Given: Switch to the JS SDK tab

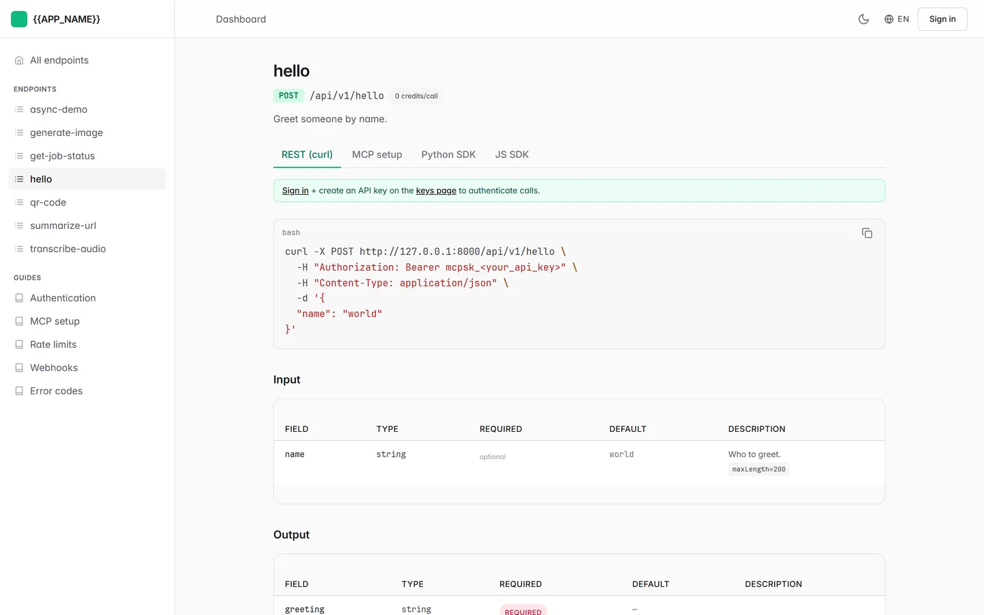Looking at the screenshot, I should (512, 154).
